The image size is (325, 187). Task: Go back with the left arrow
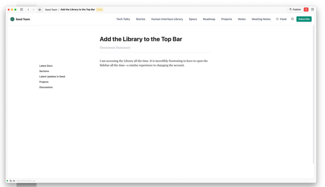[x=28, y=9]
